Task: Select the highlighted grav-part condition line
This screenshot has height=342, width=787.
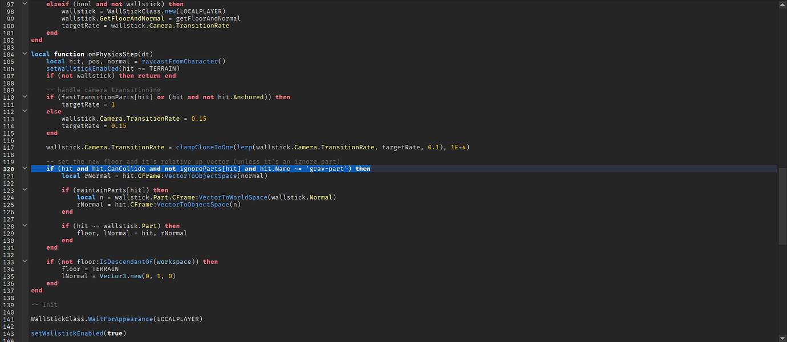Action: point(209,168)
